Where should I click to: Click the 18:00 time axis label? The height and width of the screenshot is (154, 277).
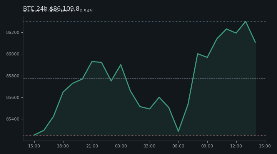63,146
